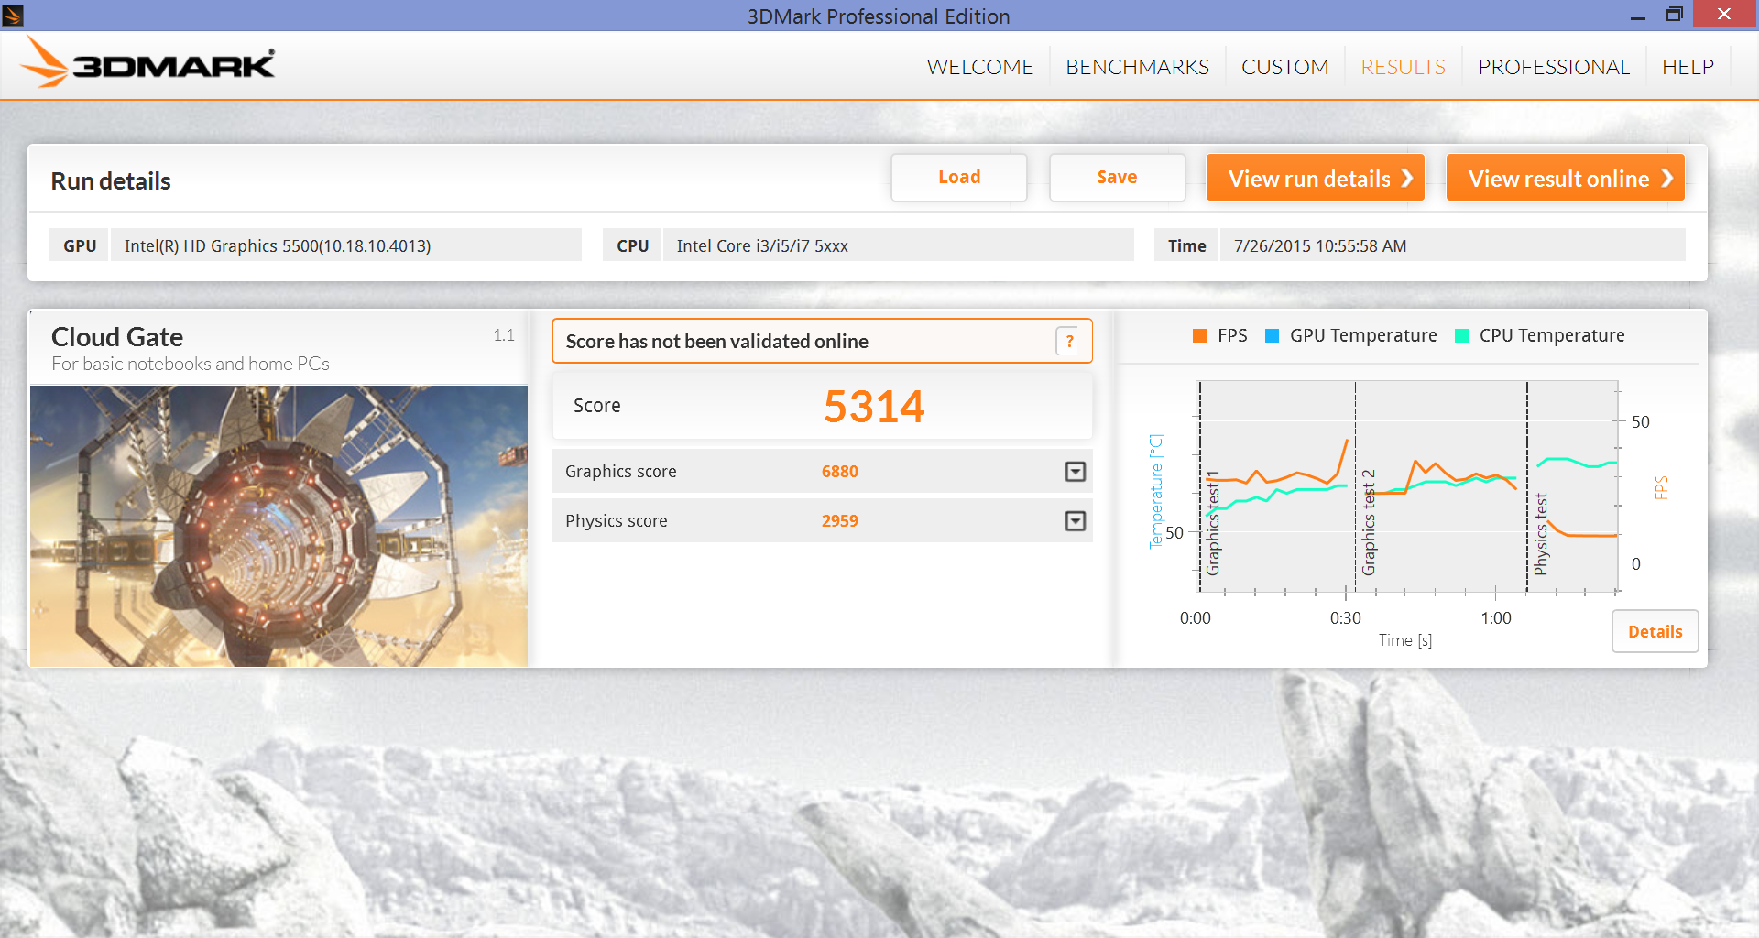
Task: Click the FPS orange legend swatch
Action: pos(1199,335)
